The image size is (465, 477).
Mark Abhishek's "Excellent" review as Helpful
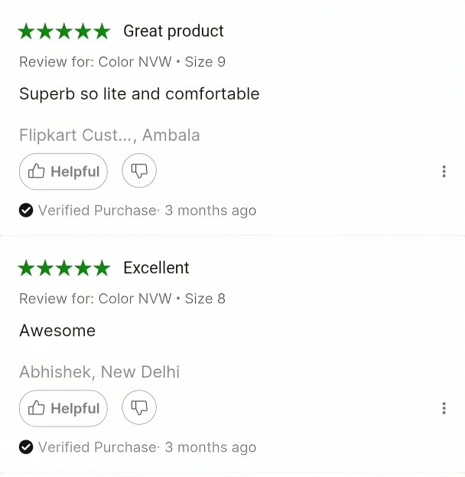coord(63,408)
